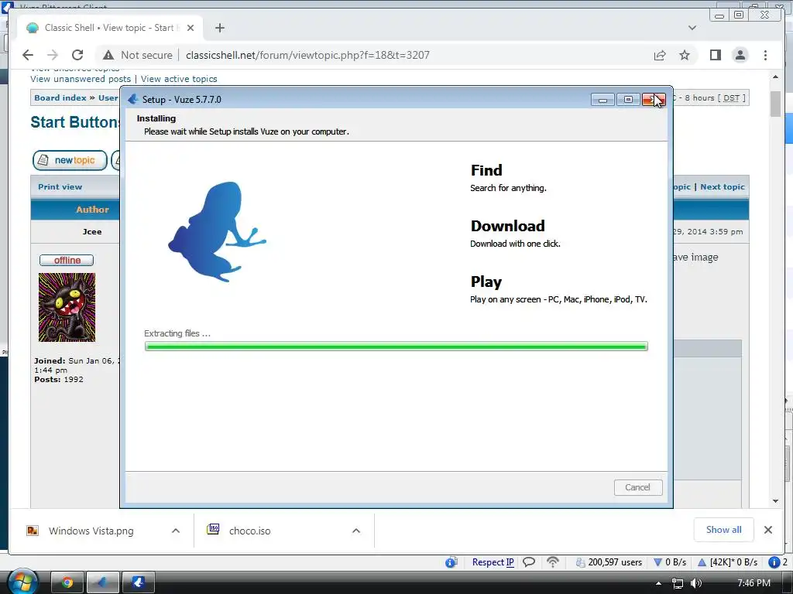The image size is (793, 594).
Task: Click the Extracting files progress bar
Action: point(396,346)
